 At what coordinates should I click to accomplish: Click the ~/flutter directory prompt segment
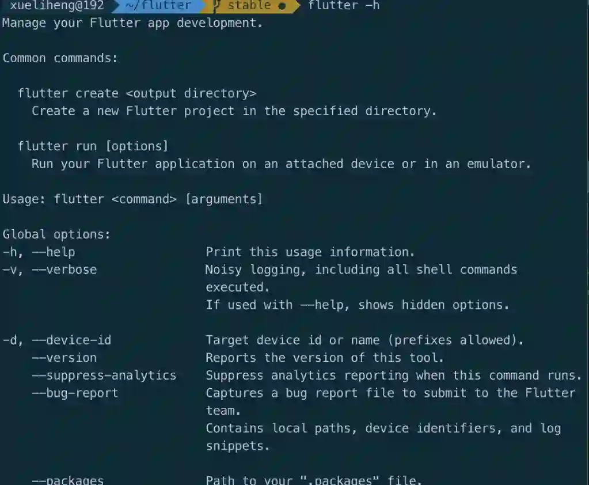coord(158,5)
